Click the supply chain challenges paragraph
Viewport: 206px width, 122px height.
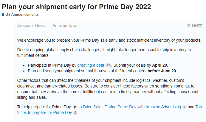click(104, 53)
